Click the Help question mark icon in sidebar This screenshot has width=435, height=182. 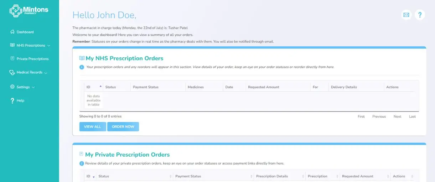click(x=12, y=100)
